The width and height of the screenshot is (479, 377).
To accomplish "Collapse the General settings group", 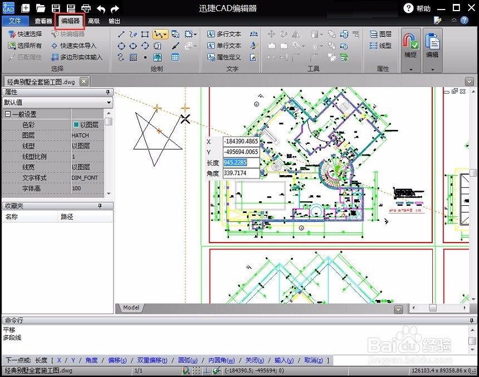I will pyautogui.click(x=8, y=114).
